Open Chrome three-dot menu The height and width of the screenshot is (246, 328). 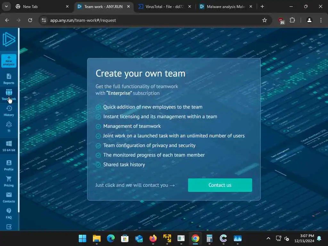321,20
